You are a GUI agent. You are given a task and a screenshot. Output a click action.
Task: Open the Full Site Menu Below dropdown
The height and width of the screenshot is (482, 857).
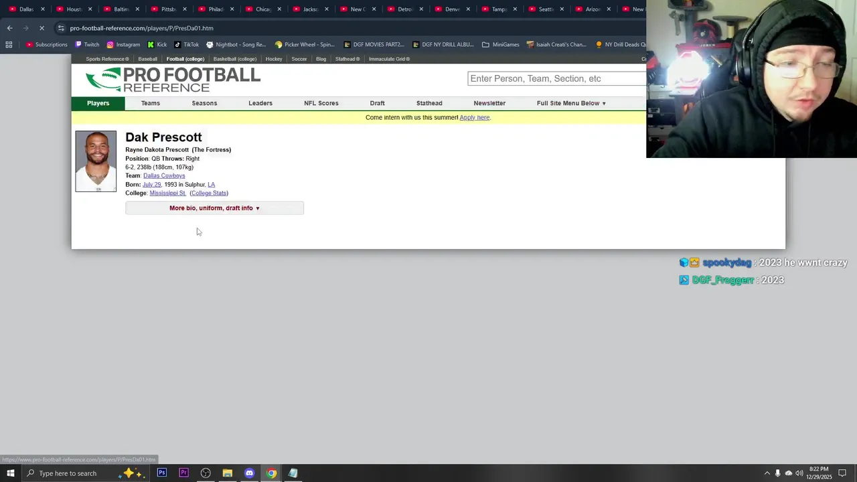click(571, 103)
